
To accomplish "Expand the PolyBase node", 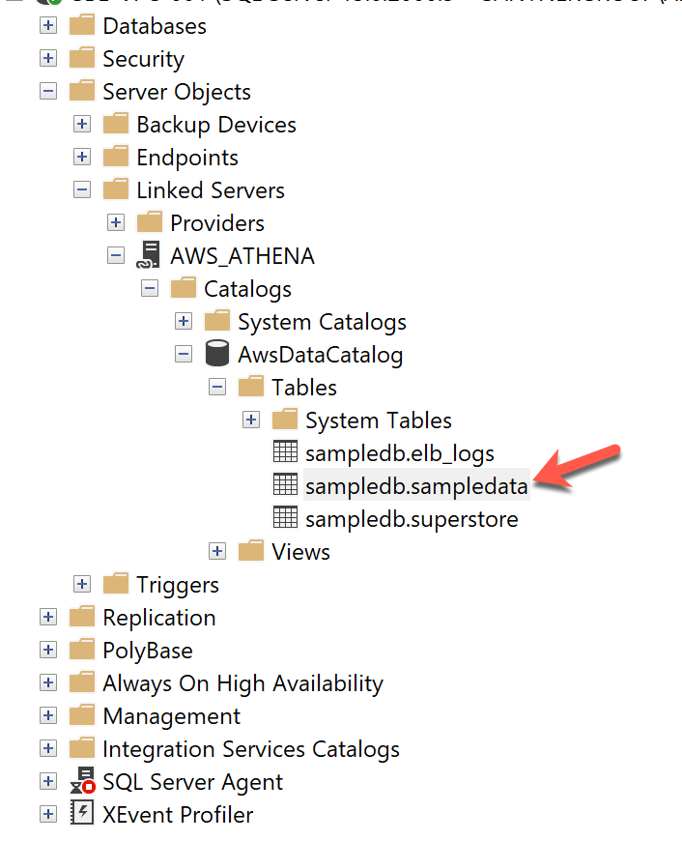I will click(48, 651).
